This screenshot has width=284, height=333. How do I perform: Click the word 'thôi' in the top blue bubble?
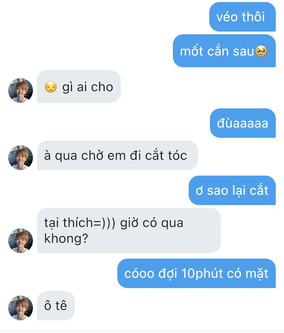point(253,17)
